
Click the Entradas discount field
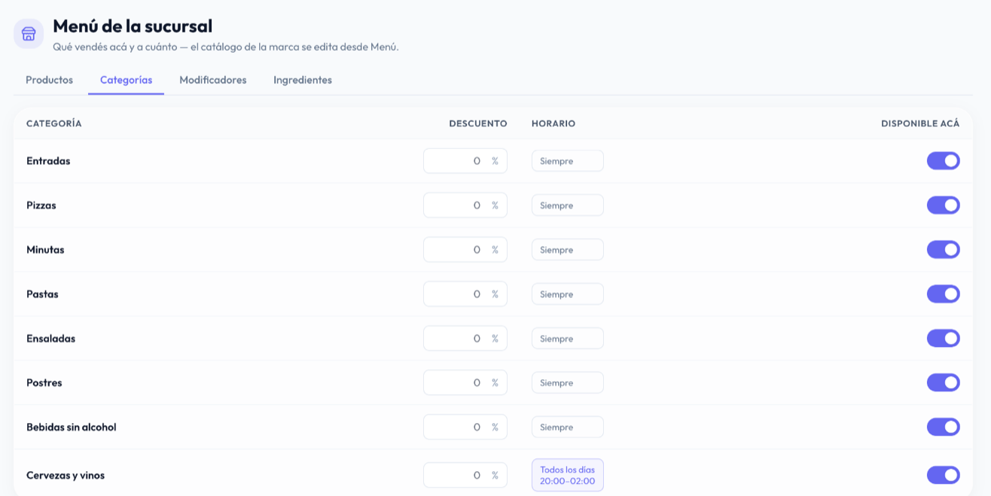point(465,161)
